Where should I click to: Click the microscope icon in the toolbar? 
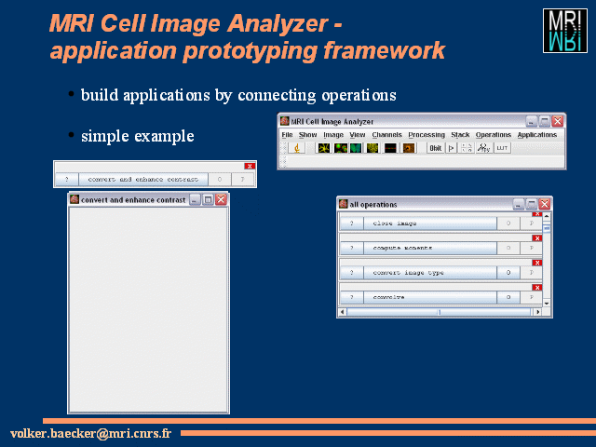(x=297, y=148)
